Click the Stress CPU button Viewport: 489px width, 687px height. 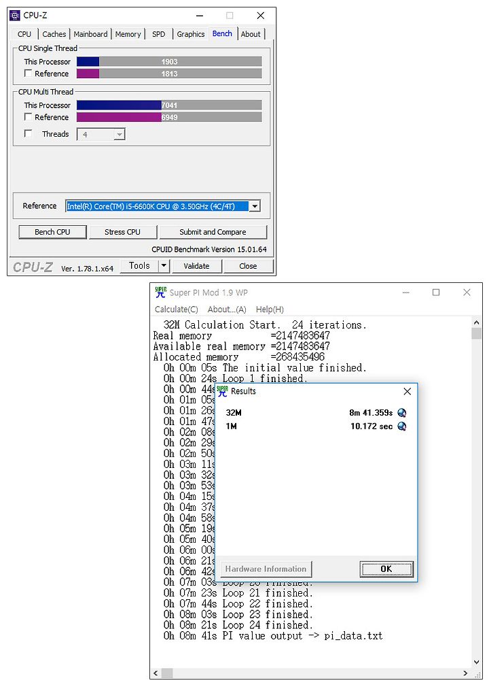click(122, 232)
